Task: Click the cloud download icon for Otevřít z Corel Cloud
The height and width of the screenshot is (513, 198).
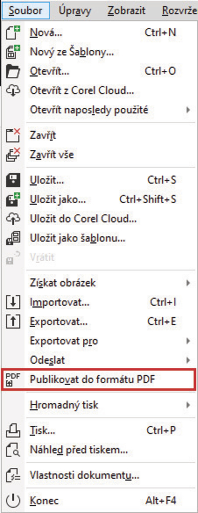Action: pyautogui.click(x=13, y=90)
